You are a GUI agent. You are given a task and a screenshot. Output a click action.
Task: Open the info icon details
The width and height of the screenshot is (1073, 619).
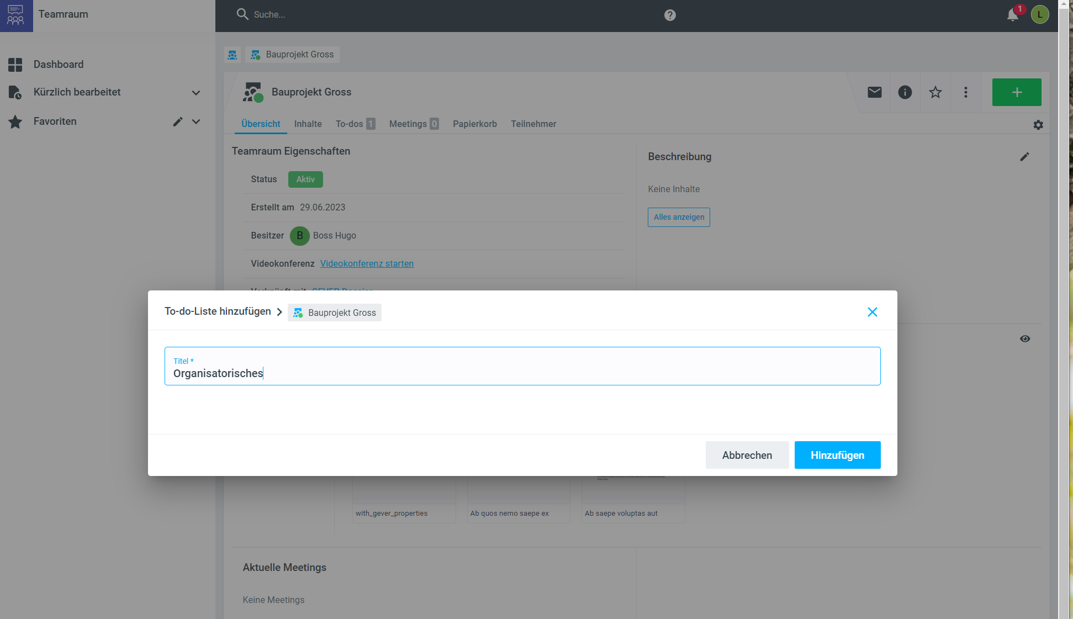tap(905, 92)
